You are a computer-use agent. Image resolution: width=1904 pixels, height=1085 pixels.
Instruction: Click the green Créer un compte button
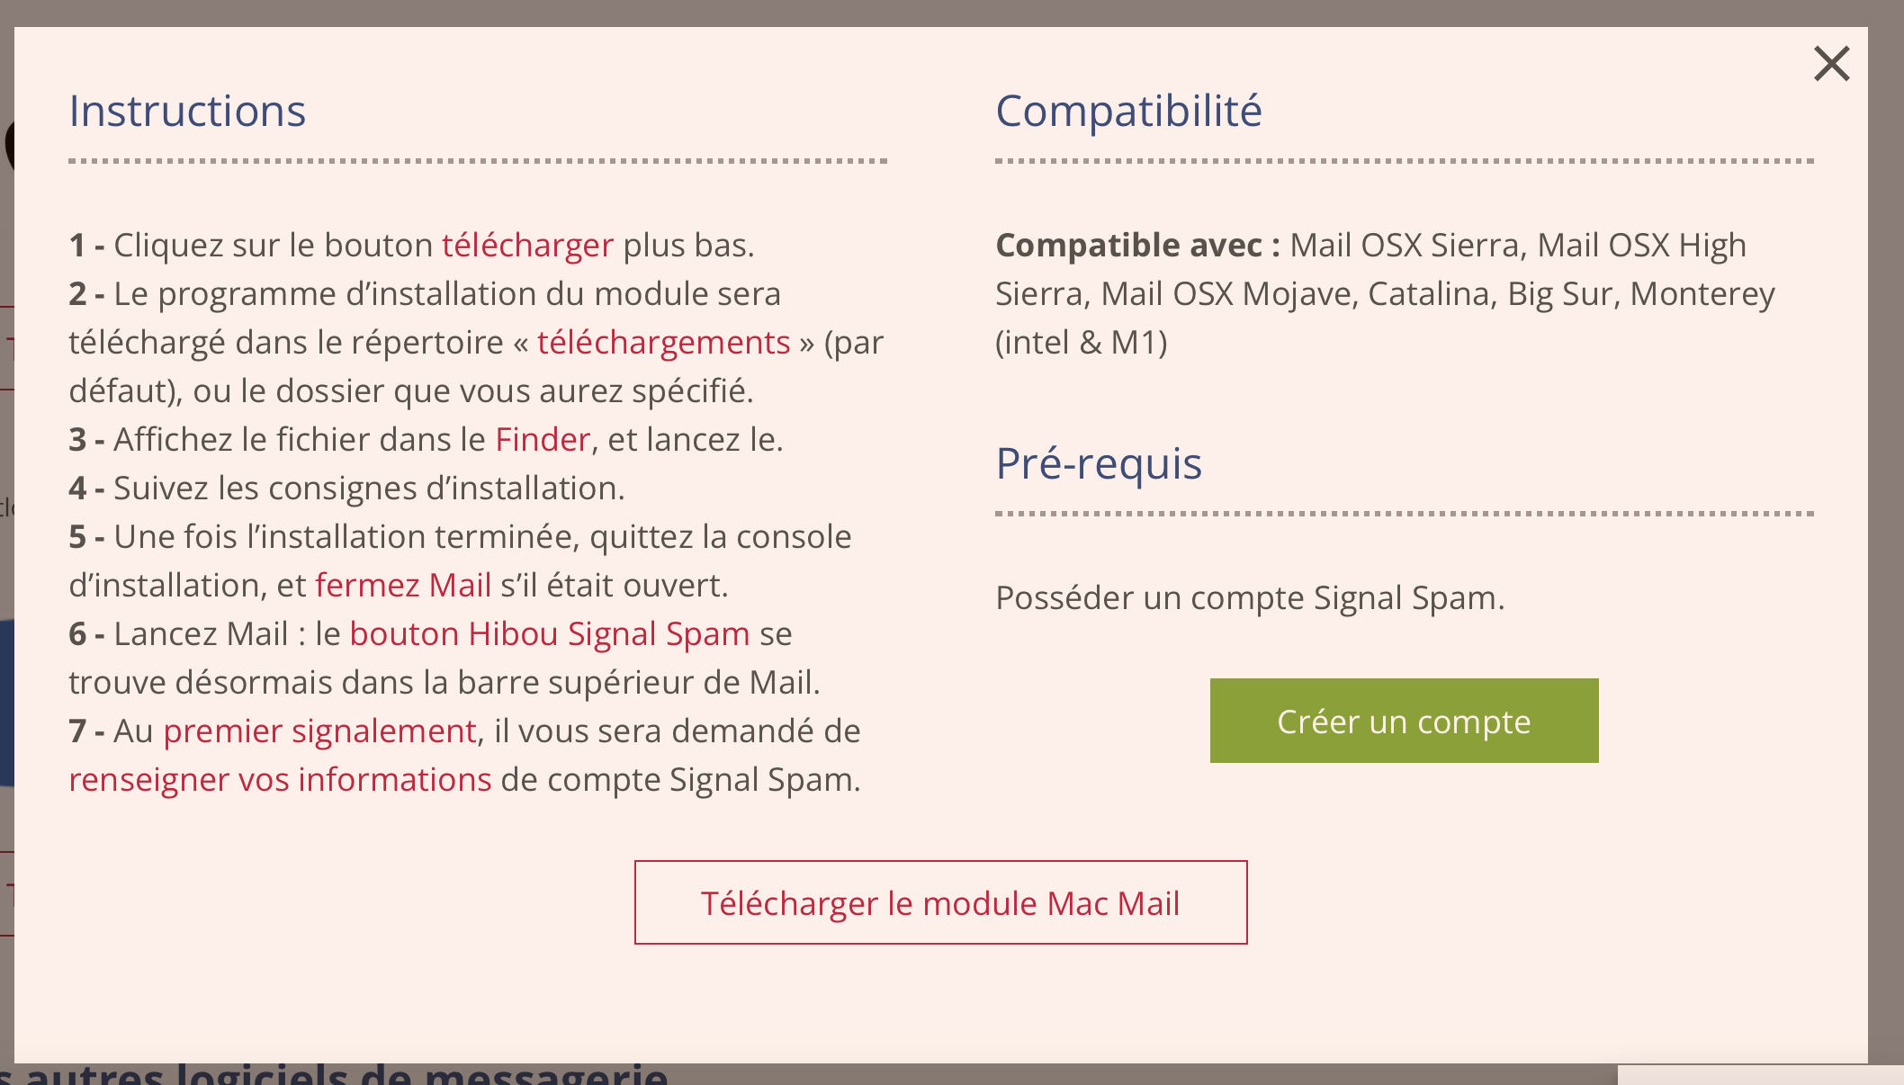pos(1404,721)
